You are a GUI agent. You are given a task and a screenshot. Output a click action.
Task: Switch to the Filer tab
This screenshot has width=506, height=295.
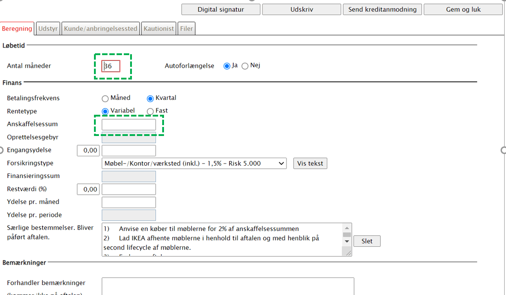click(187, 28)
